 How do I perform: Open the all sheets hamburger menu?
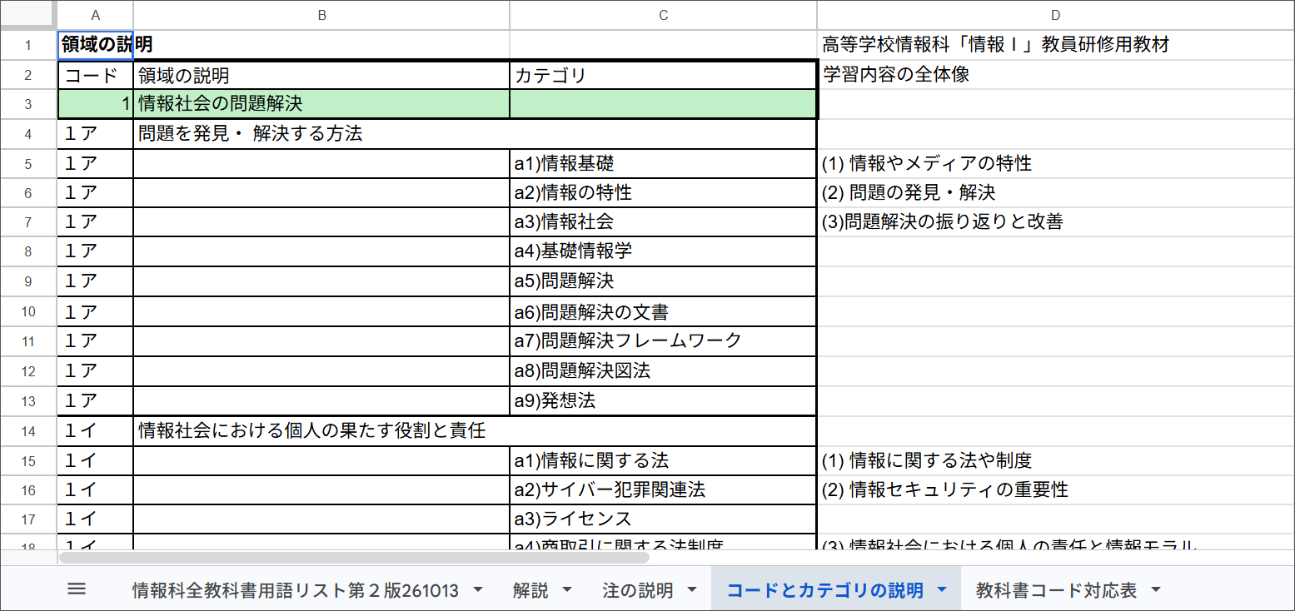(77, 589)
